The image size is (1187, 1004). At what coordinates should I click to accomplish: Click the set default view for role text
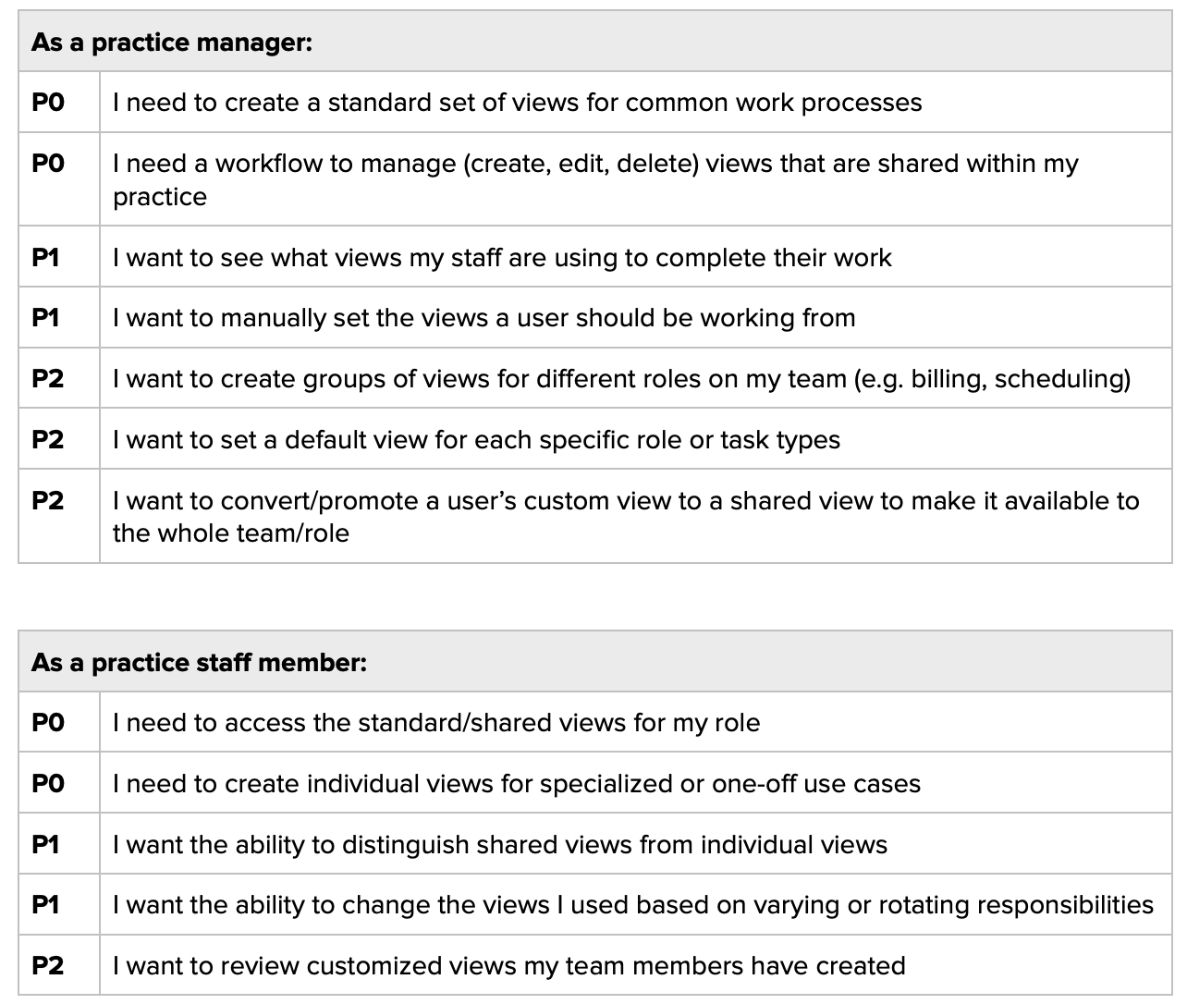(x=476, y=440)
